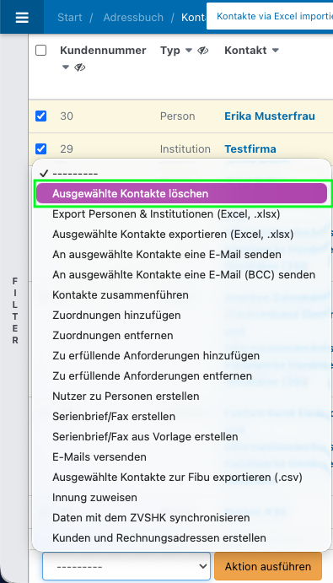Open the hamburger navigation menu
Viewport: 333px width, 583px height.
click(x=22, y=18)
